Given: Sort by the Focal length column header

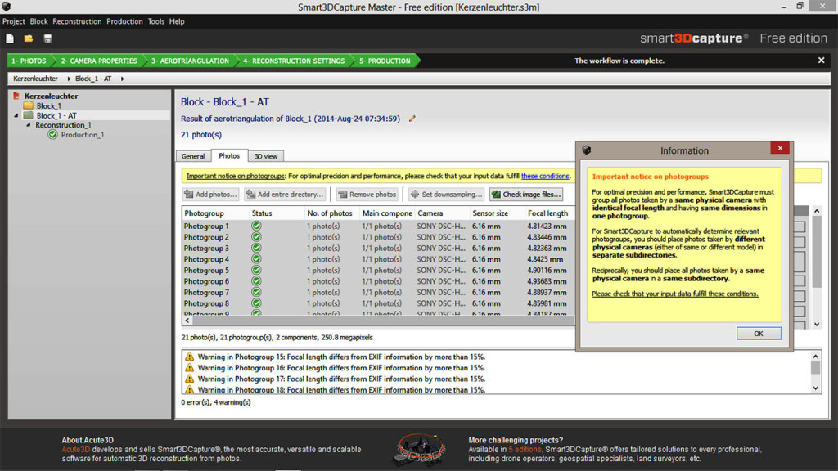Looking at the screenshot, I should click(x=549, y=213).
